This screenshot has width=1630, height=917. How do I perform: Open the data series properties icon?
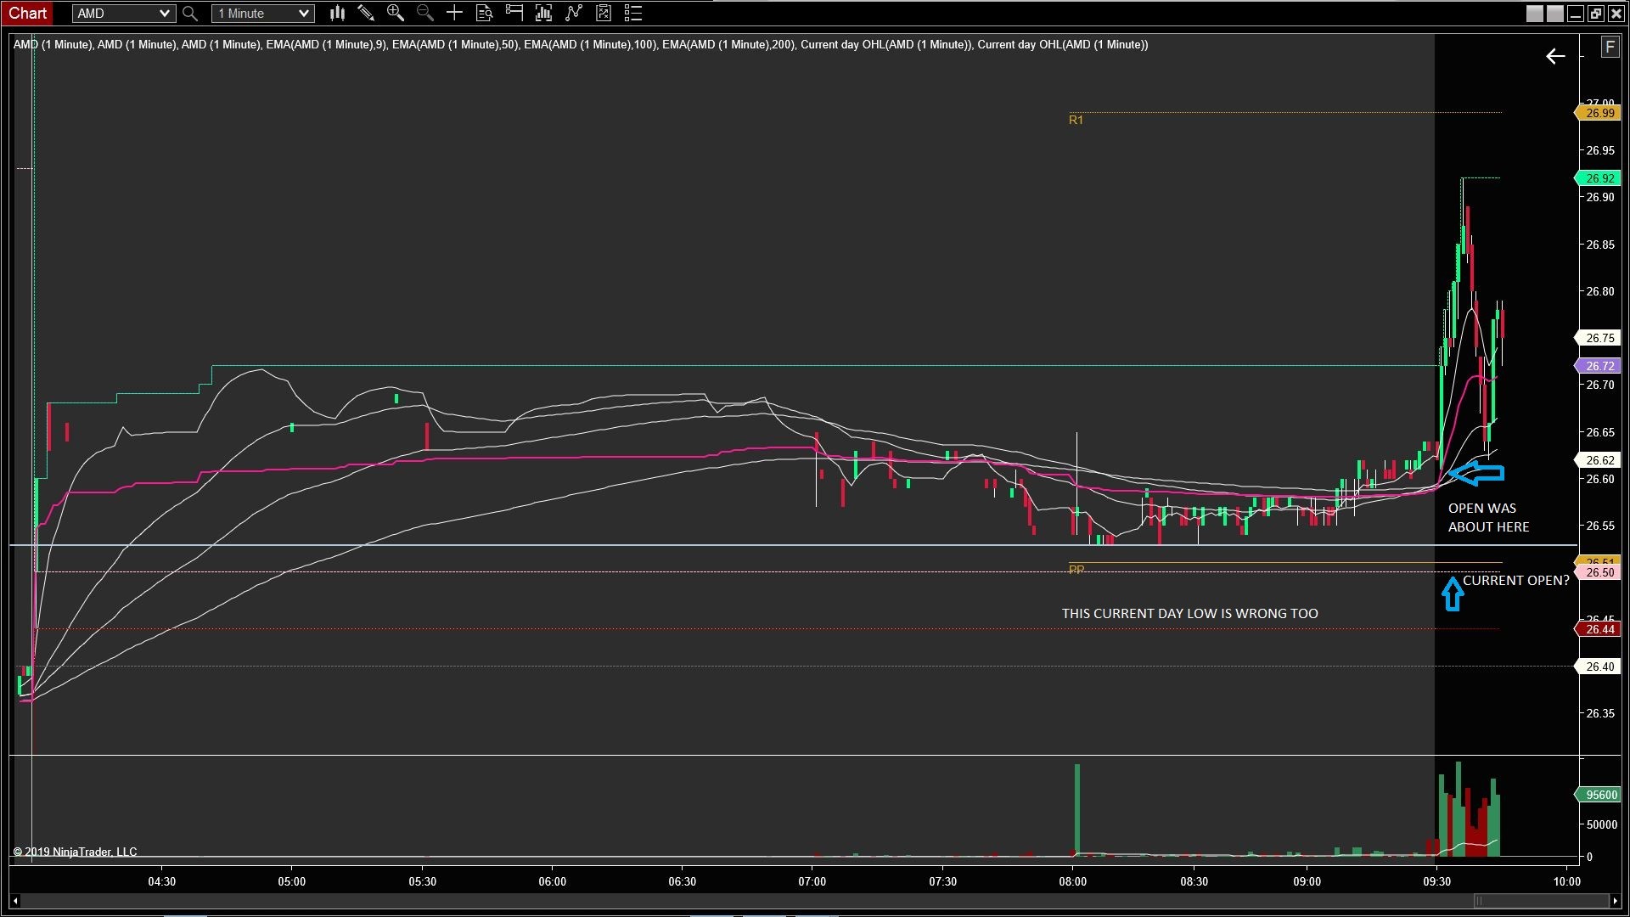484,13
